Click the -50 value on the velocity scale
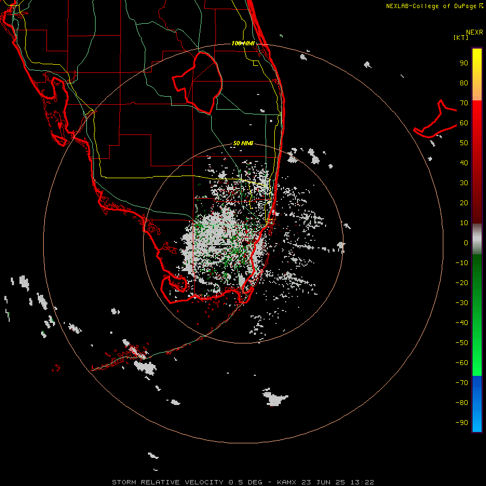Viewport: 486px width, 486px height. coord(462,343)
